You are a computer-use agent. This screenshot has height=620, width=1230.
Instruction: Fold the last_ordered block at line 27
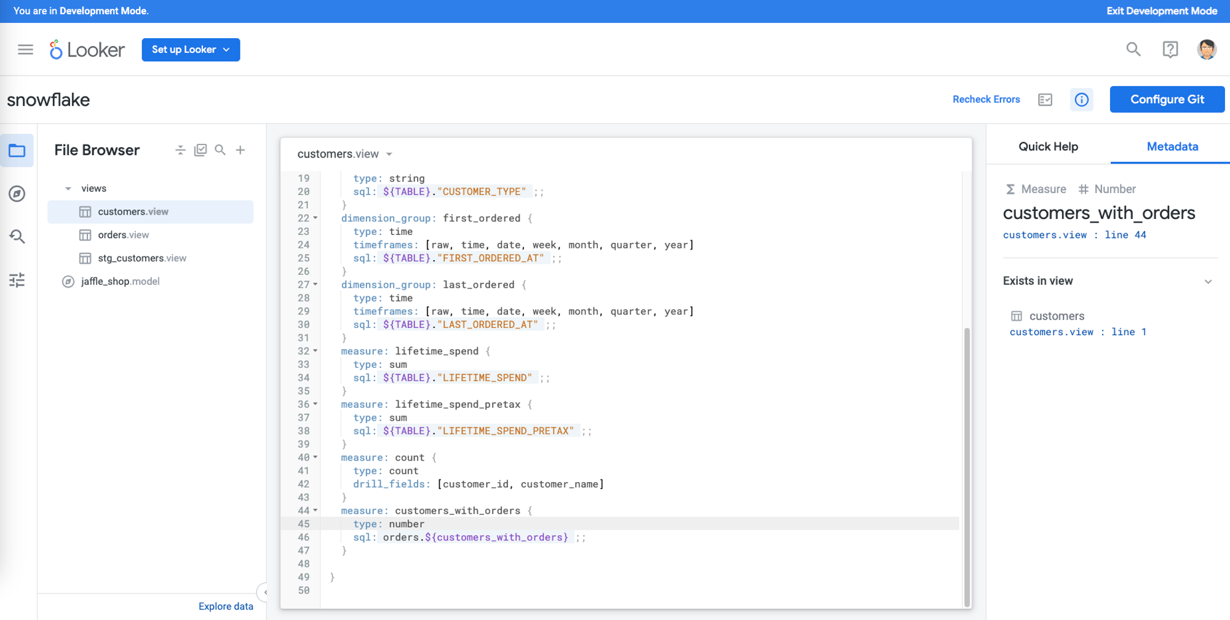pos(315,284)
